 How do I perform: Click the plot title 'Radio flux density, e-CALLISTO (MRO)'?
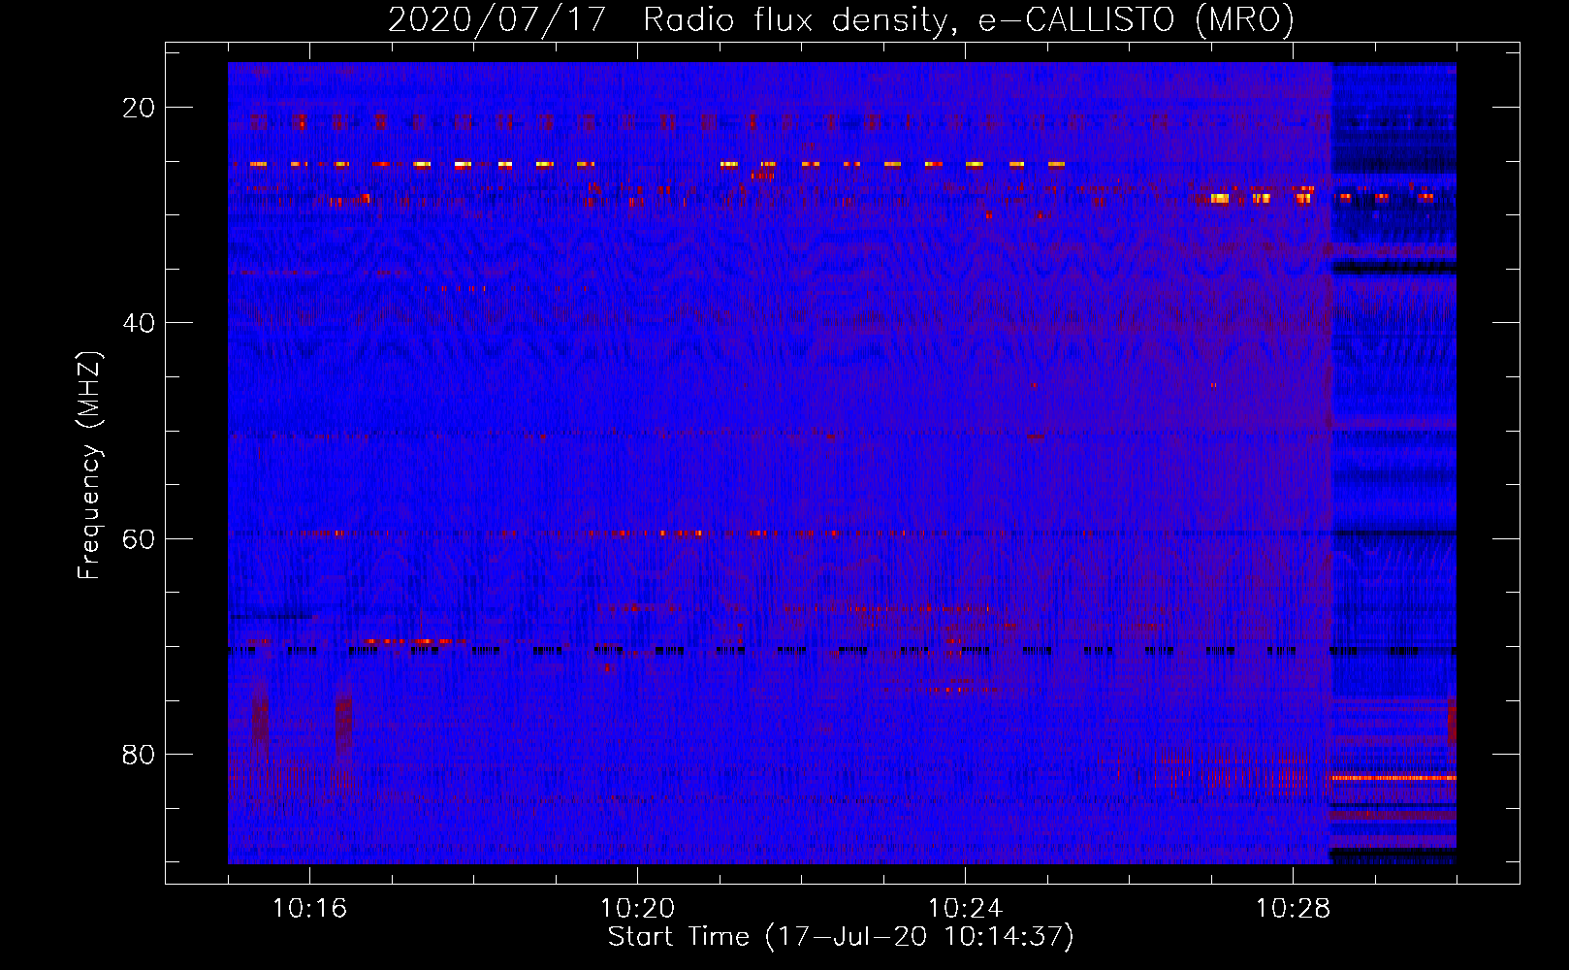point(969,20)
